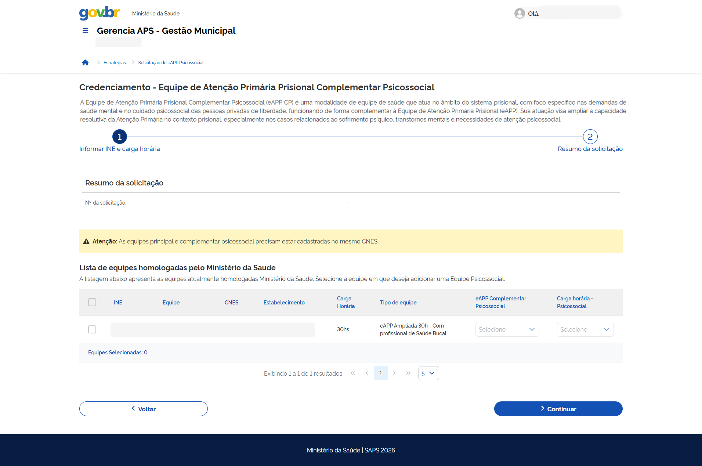Screen dimensions: 702x466
Task: Select step 2 Resumo da solicitação
Action: coord(590,137)
